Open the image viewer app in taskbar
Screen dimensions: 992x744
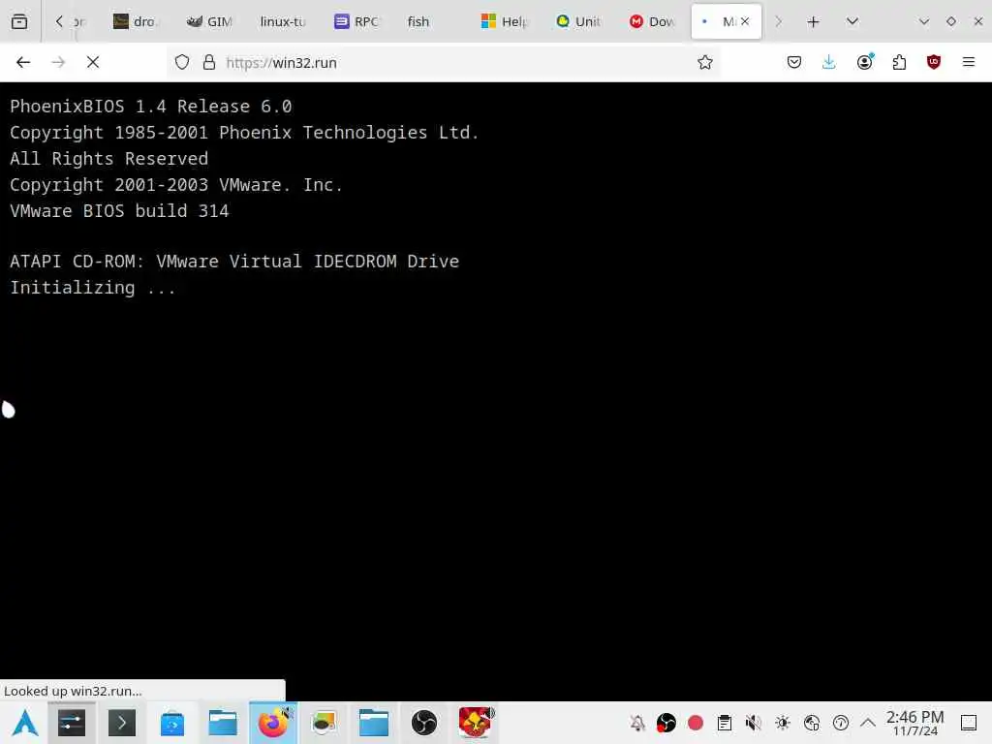click(324, 723)
